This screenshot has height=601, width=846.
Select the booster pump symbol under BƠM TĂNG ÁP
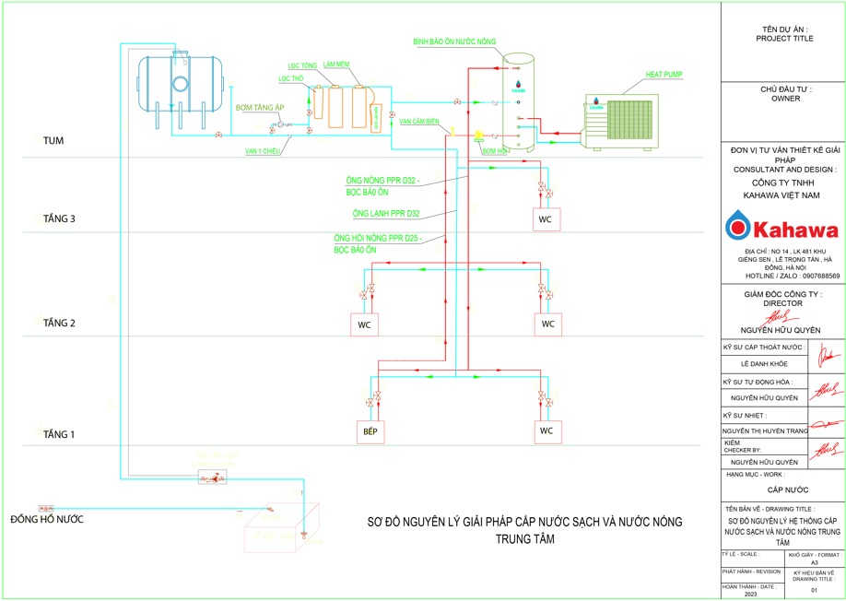pyautogui.click(x=276, y=124)
